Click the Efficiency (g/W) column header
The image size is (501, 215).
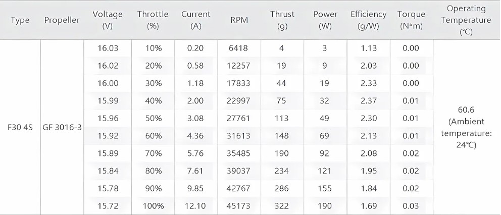[x=368, y=20]
